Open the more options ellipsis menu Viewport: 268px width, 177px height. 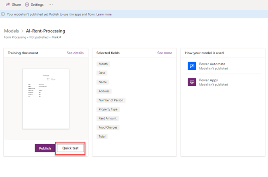tap(51, 5)
